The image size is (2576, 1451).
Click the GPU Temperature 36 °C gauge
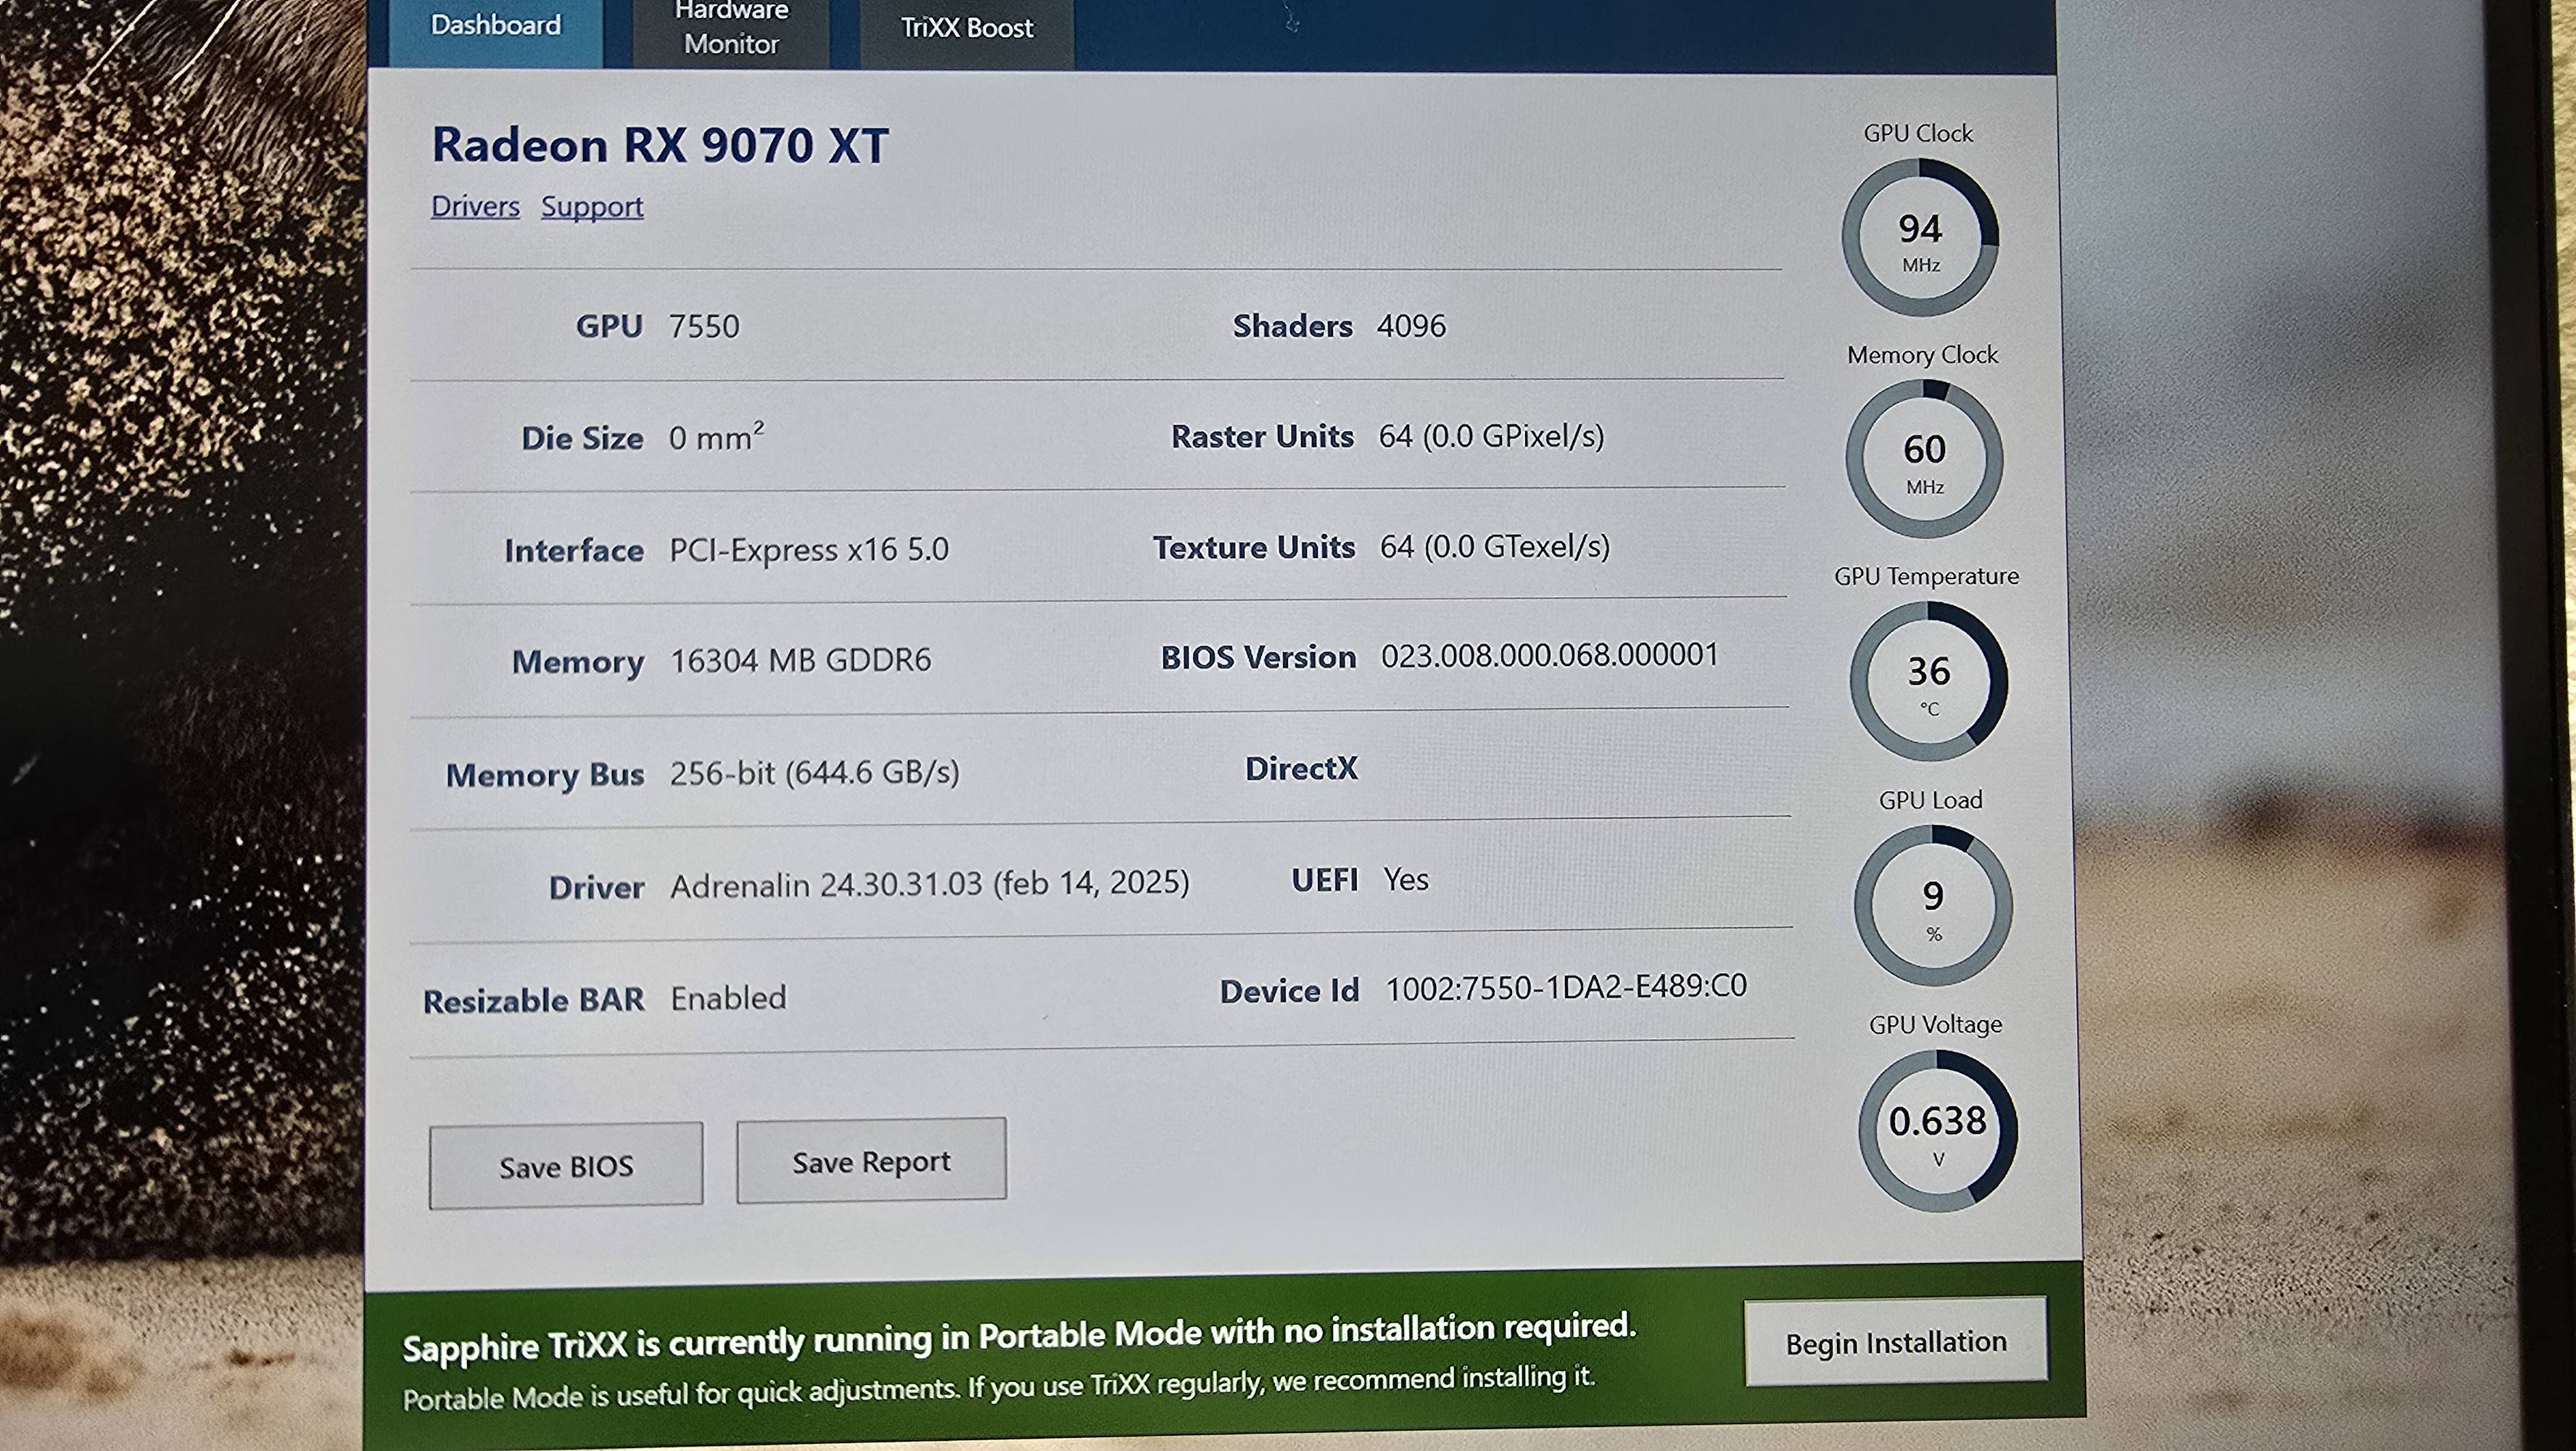tap(1928, 681)
